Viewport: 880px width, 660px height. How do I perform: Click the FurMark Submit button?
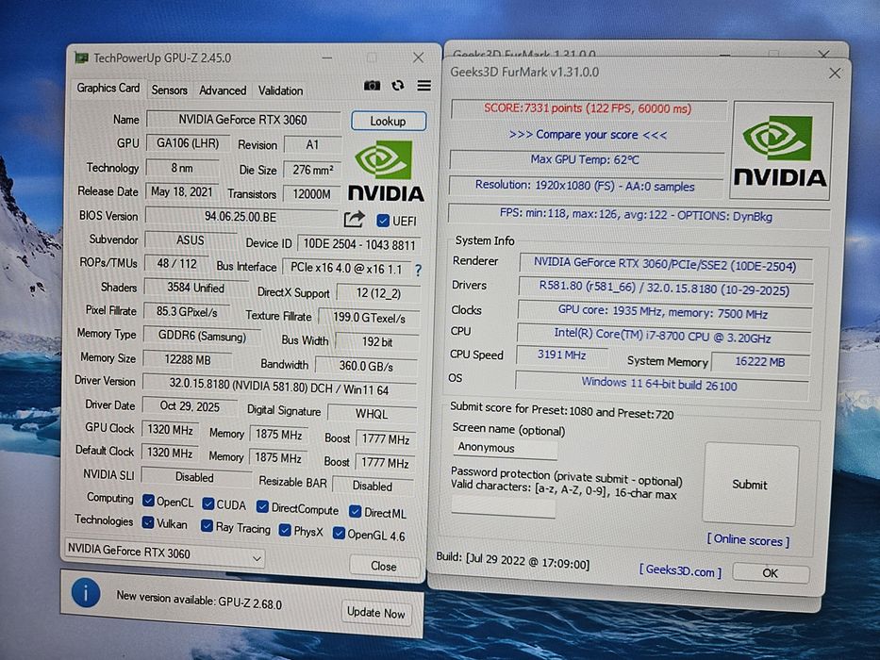point(750,485)
